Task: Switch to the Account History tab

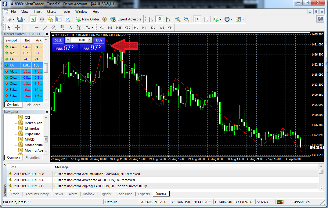Action: pyautogui.click(x=37, y=194)
